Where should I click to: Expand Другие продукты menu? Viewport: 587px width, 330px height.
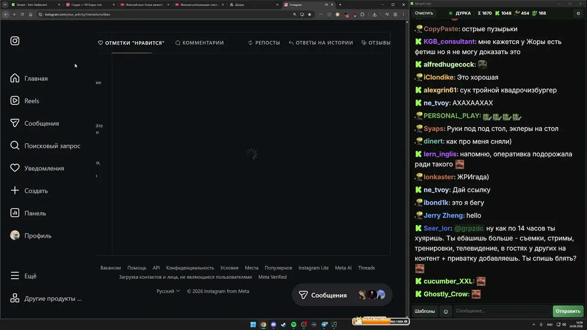coord(46,298)
